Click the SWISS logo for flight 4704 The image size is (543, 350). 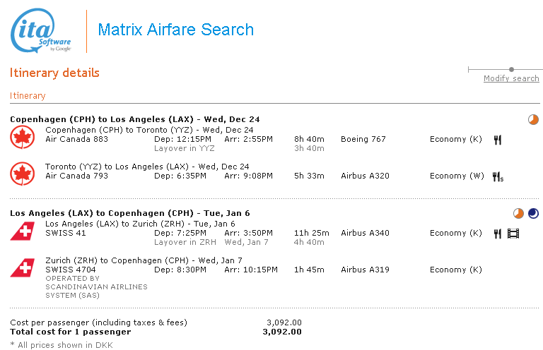coord(23,267)
